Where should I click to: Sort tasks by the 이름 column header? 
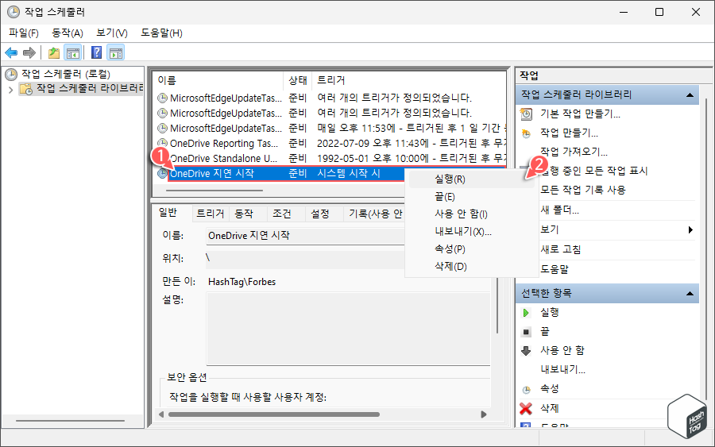click(218, 81)
